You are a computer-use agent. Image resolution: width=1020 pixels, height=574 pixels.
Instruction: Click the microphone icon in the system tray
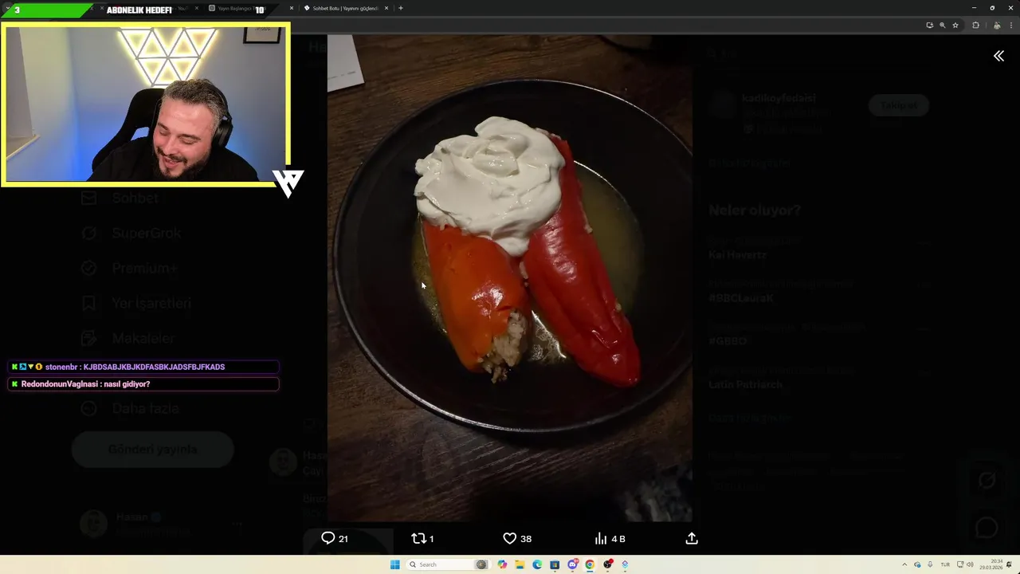930,564
